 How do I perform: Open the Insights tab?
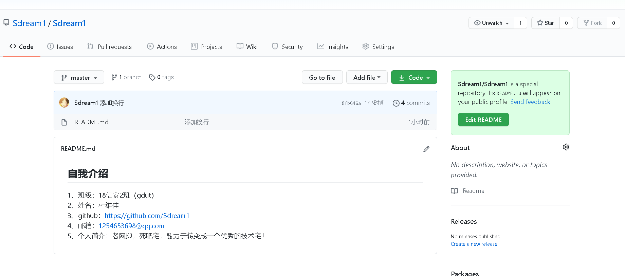tap(333, 47)
